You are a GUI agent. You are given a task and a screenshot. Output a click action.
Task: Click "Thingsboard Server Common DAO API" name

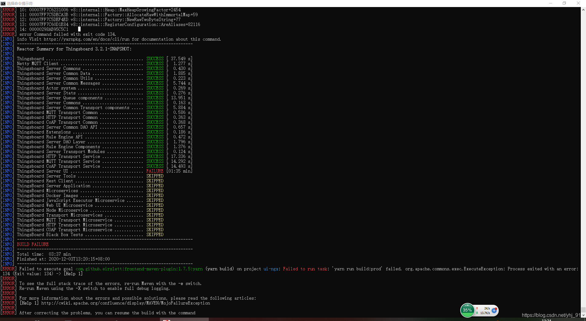57,127
